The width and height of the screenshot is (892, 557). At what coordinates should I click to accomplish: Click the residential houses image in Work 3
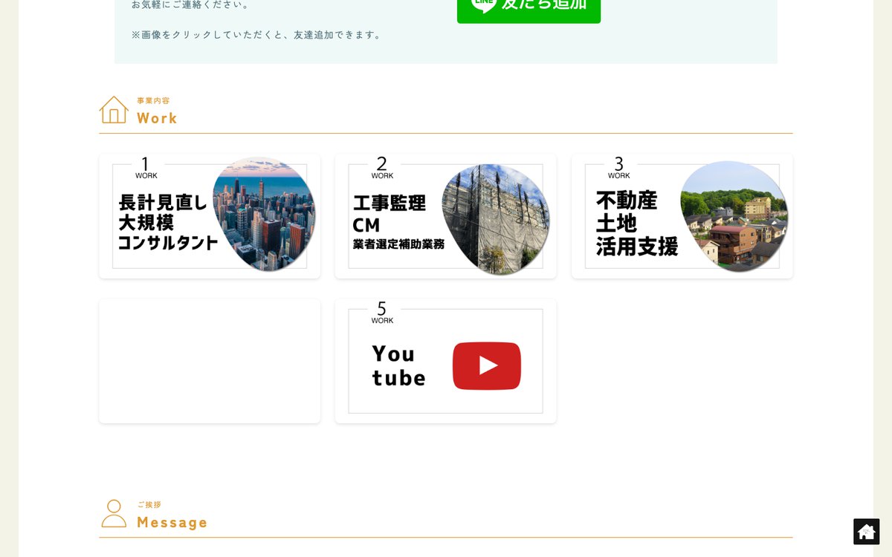(734, 216)
